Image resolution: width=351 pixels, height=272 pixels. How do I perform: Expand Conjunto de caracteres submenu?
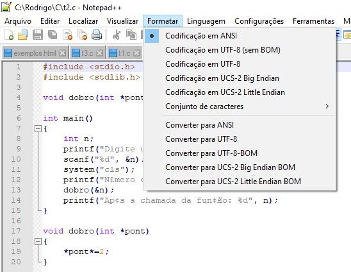click(240, 106)
